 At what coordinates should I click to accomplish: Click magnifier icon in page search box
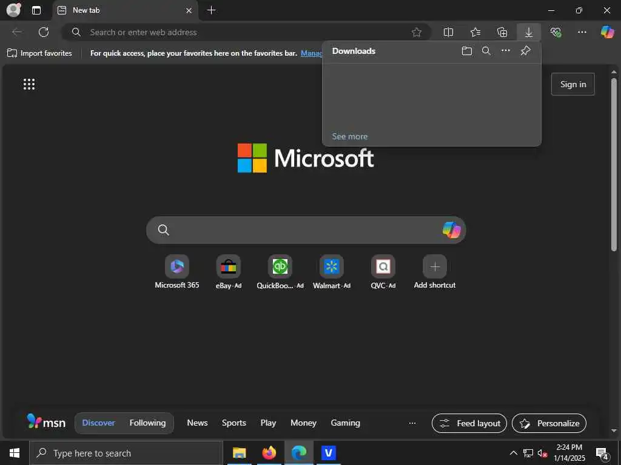click(x=164, y=229)
